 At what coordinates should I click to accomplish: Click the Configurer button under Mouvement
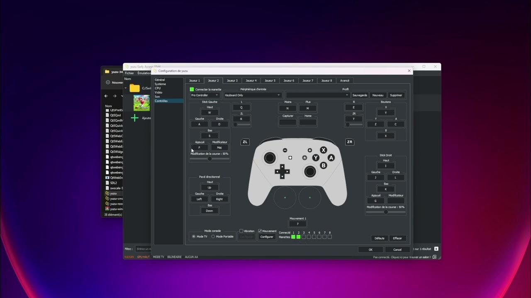coord(267,237)
